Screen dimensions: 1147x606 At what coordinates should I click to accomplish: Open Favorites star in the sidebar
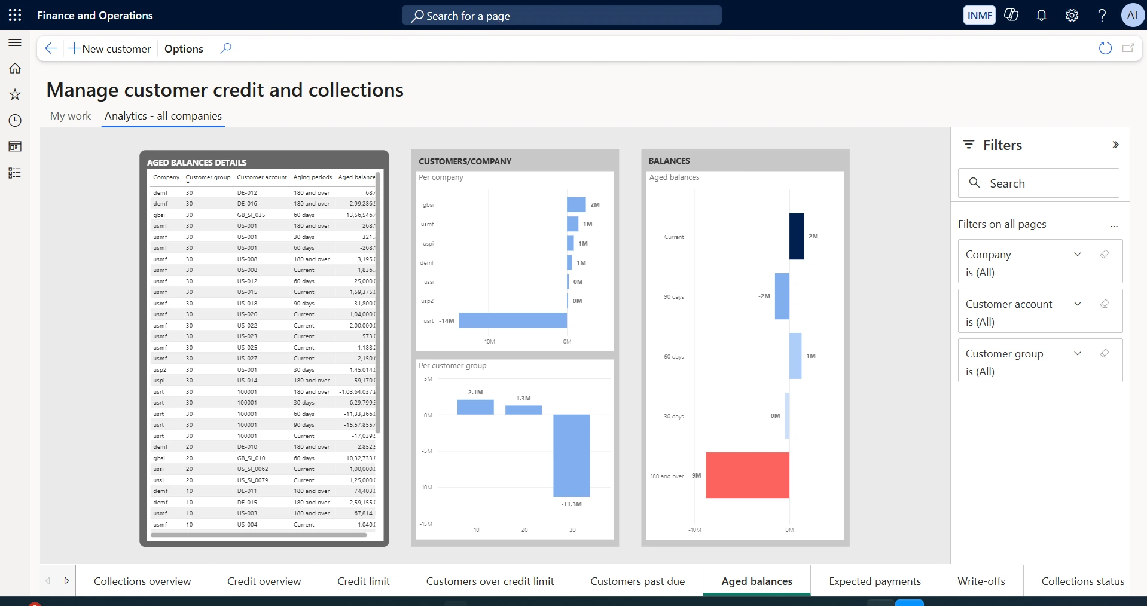click(15, 94)
